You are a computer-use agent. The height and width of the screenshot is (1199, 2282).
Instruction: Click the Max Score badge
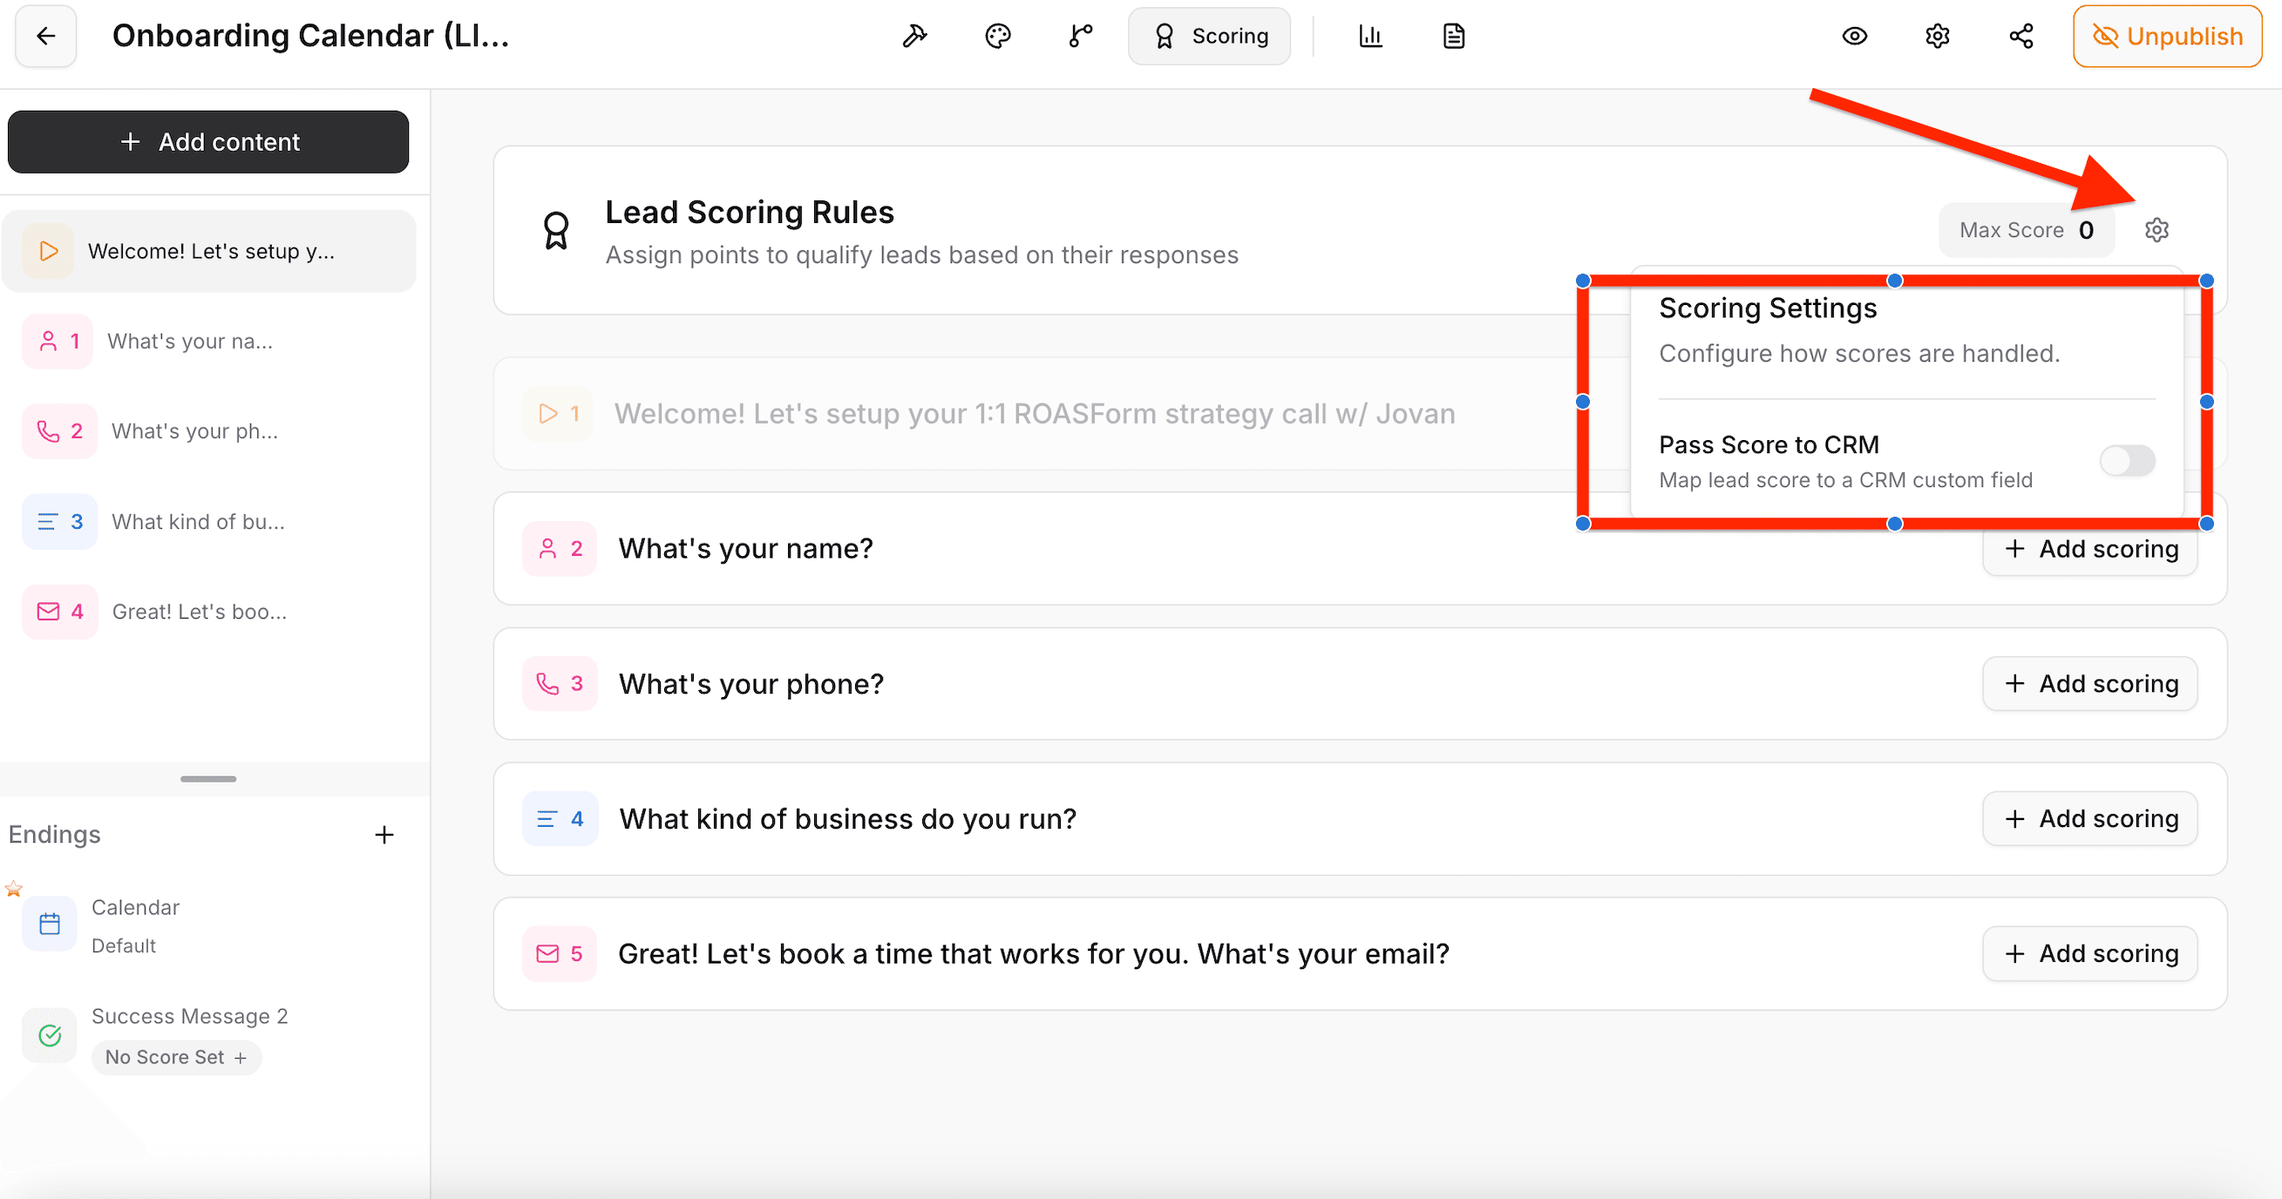[x=2027, y=230]
